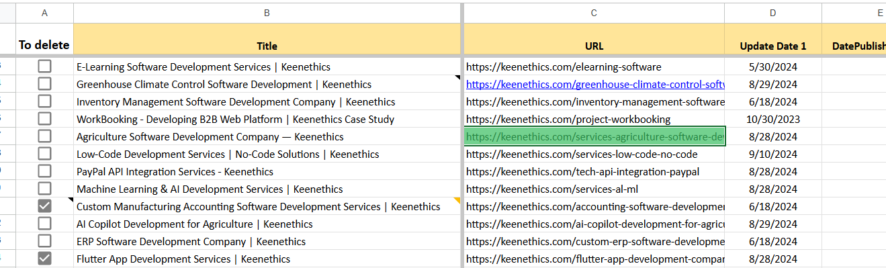Viewport: 886px width, 268px height.
Task: Uncheck the Custom Manufacturing Accounting Software checkbox
Action: [44, 206]
